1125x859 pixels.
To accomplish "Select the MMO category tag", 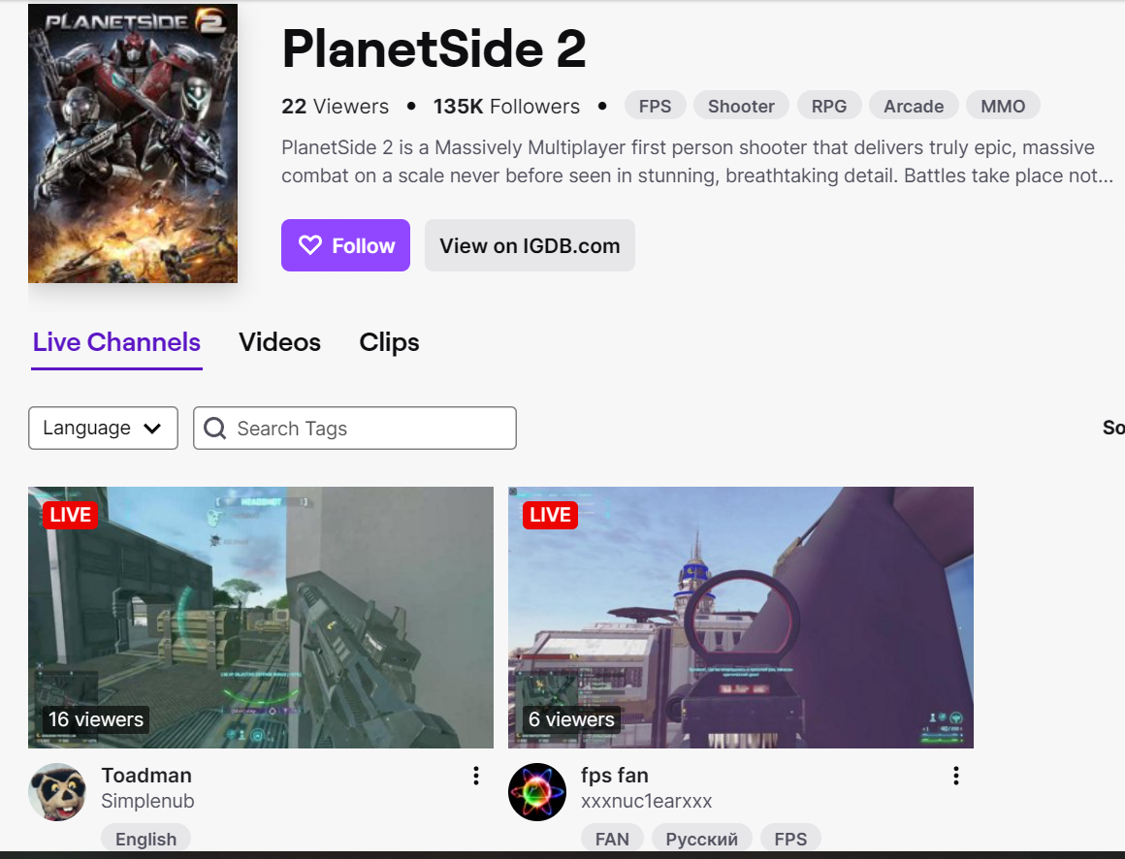I will point(1002,106).
